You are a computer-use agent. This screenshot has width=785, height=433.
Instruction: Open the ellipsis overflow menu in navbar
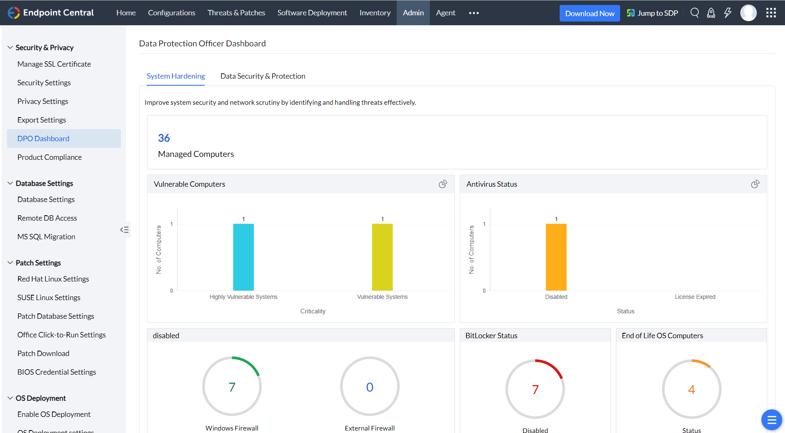[x=473, y=13]
